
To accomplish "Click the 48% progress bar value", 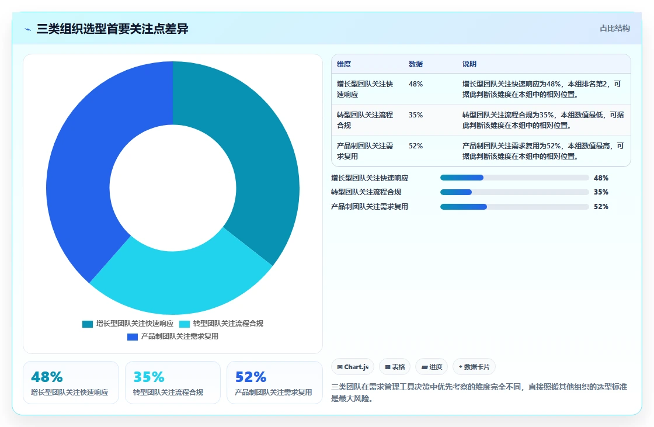I will (x=601, y=178).
